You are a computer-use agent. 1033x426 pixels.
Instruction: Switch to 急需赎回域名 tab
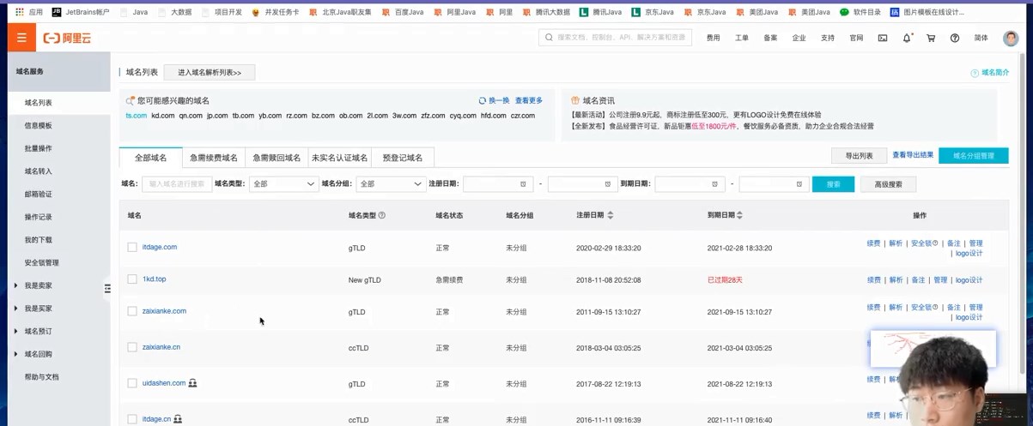coord(276,158)
